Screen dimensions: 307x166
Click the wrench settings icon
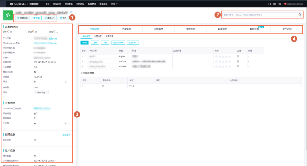click(280, 4)
